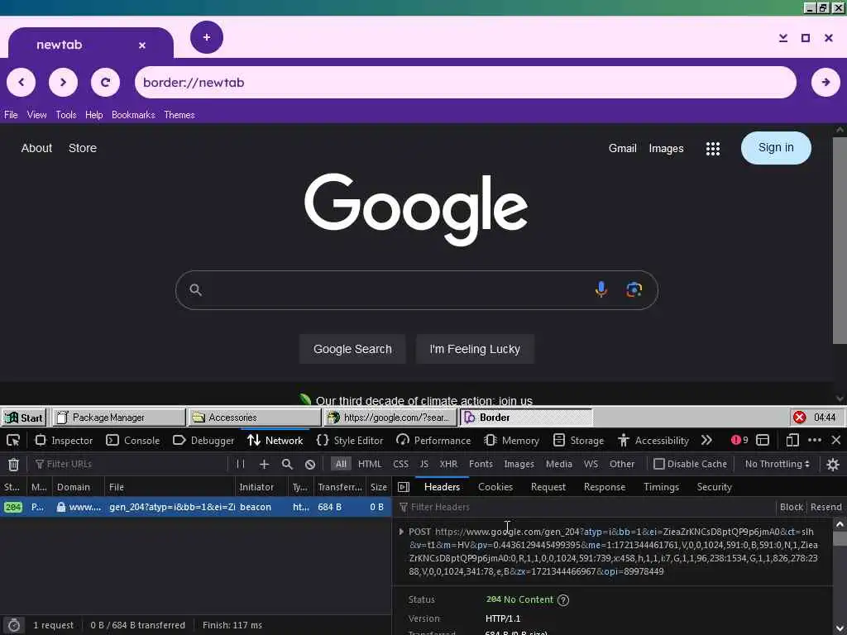Screen dimensions: 847x635
Task: Start performance analysis stopwatch icon
Action: coord(14,625)
